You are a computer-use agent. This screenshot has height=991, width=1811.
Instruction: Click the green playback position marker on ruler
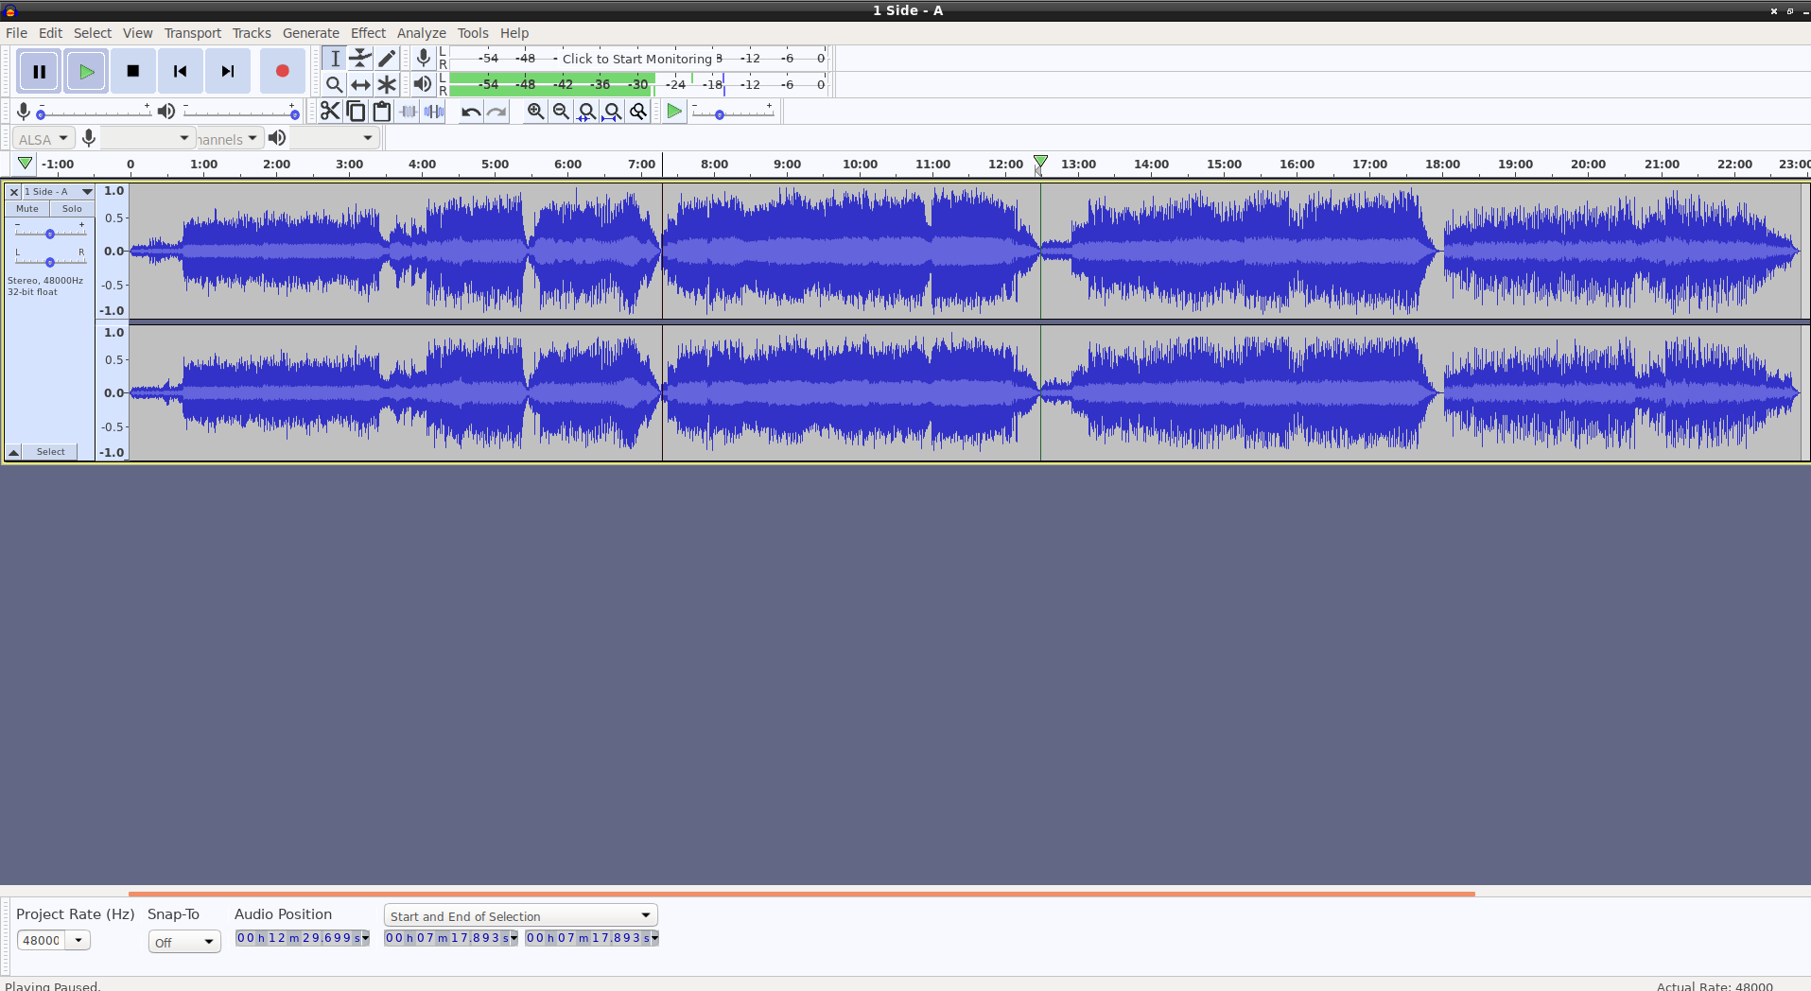(1040, 163)
